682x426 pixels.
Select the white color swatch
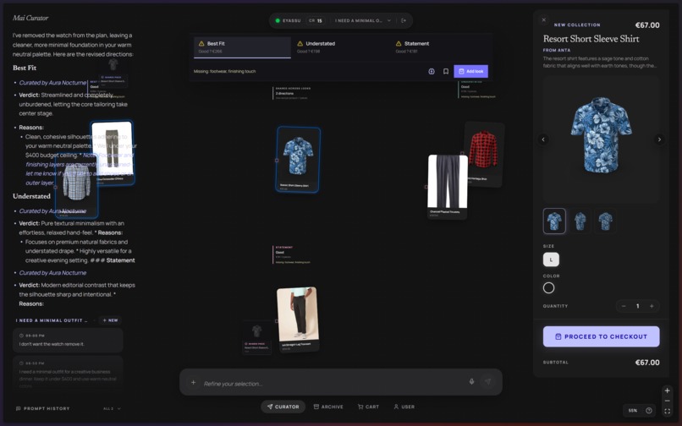pos(549,287)
